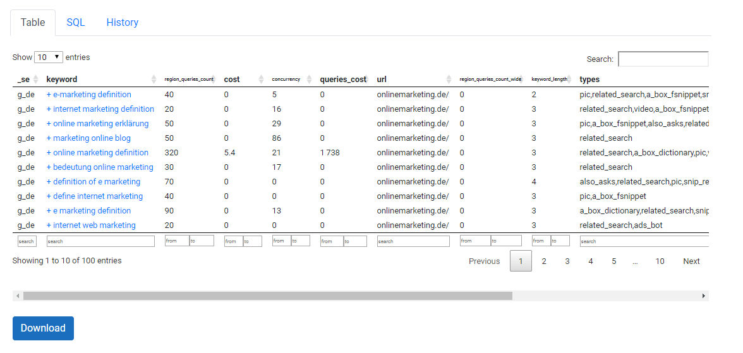Click keyword_length 'from' filter field
The image size is (743, 353).
click(x=541, y=241)
